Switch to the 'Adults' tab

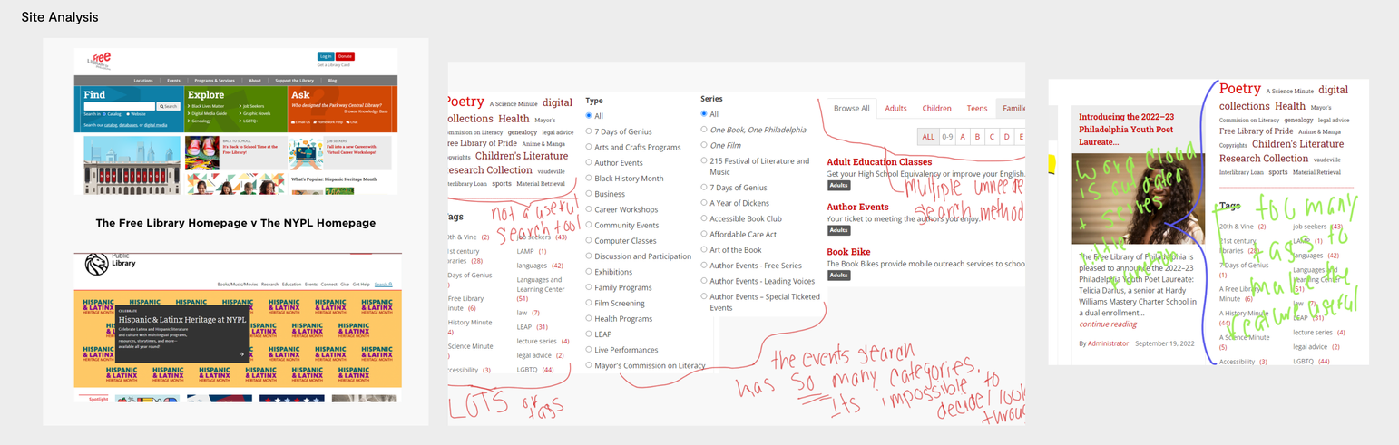pos(895,108)
